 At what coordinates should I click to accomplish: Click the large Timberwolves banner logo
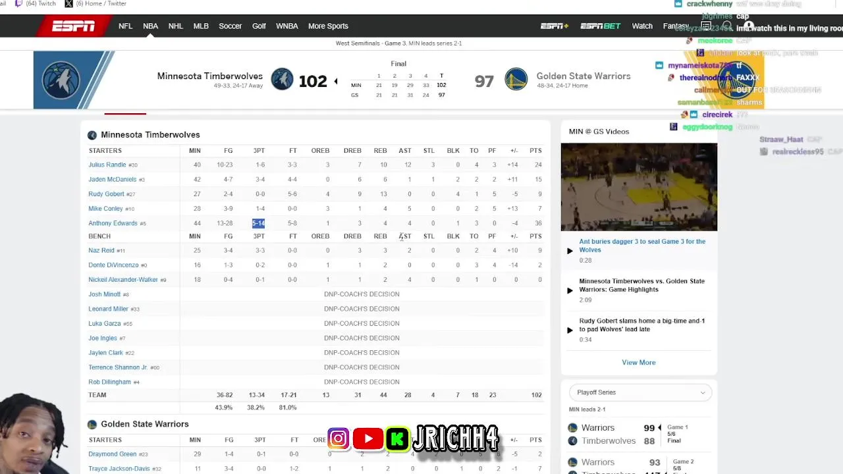(x=61, y=80)
